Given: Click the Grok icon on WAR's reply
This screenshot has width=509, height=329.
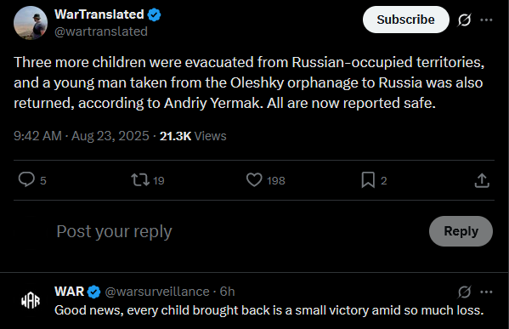Looking at the screenshot, I should coord(464,292).
